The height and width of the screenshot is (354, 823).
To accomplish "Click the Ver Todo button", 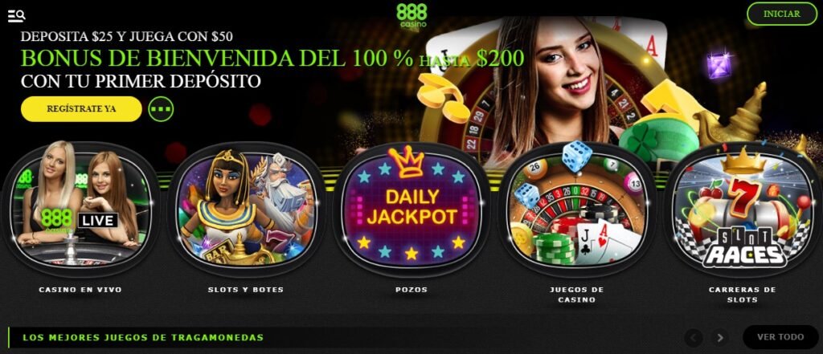I will (x=780, y=337).
